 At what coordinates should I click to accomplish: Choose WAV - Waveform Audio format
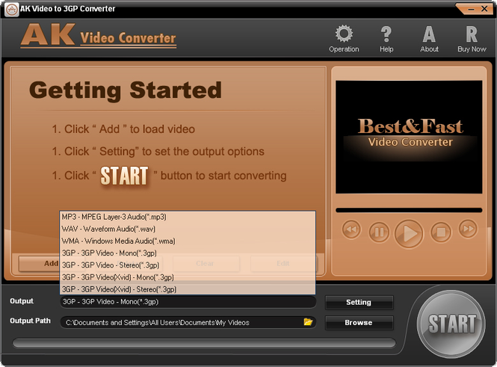(188, 229)
